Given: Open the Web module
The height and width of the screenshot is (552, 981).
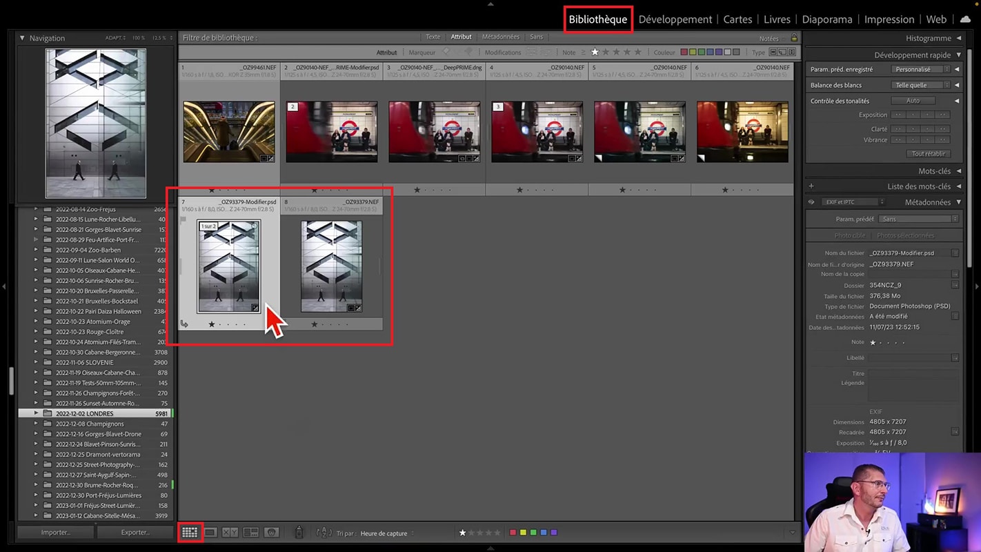Looking at the screenshot, I should [x=936, y=19].
